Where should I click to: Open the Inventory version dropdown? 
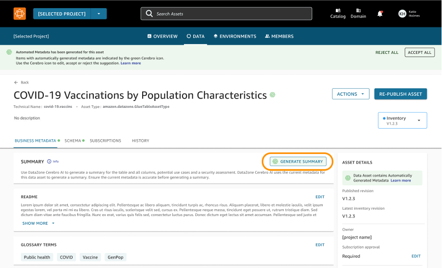(x=419, y=120)
